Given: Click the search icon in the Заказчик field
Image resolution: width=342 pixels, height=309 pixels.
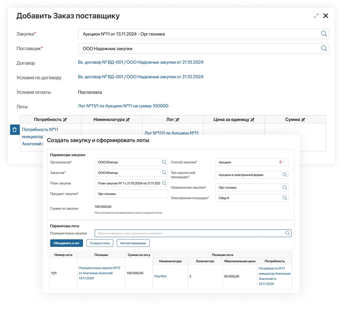Looking at the screenshot, I should click(164, 172).
